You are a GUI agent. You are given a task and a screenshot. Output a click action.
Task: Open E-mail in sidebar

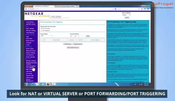[x=28, y=45]
